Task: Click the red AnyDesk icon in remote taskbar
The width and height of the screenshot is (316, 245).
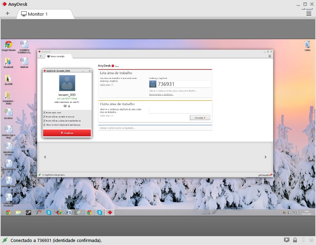Action: coord(110,213)
